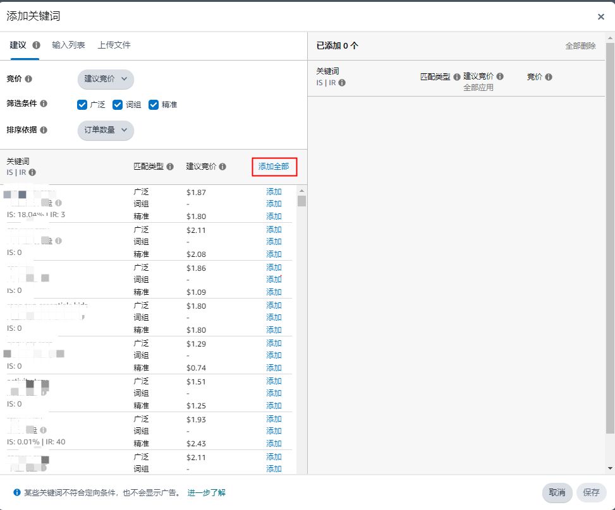The image size is (615, 510).
Task: Open the 建议竞价 bid dropdown
Action: (x=106, y=79)
